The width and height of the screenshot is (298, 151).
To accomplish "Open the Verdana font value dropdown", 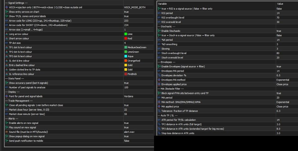I will [x=129, y=96].
